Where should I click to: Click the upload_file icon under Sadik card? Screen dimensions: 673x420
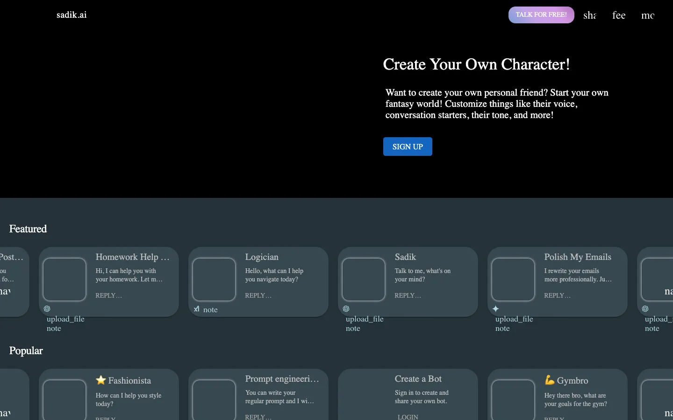tap(365, 319)
